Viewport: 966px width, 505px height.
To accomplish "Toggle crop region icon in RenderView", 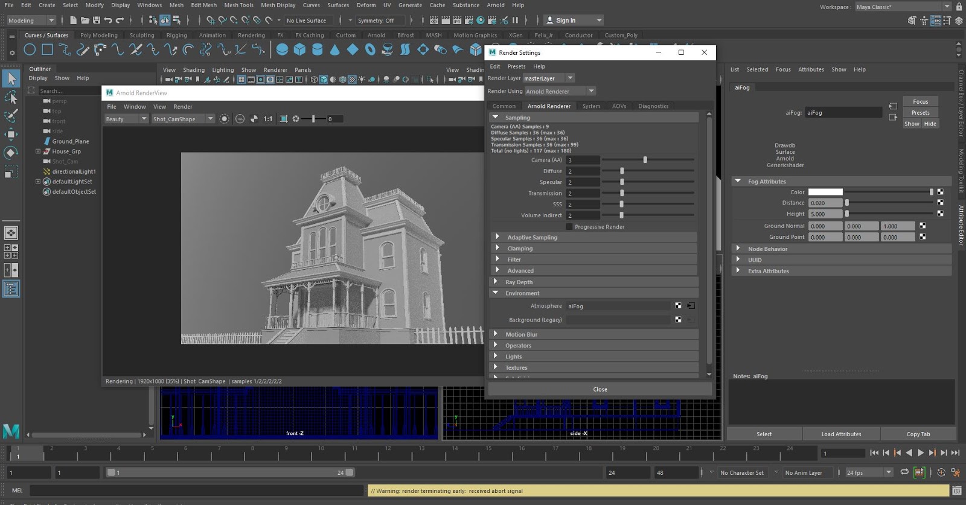I will point(283,119).
